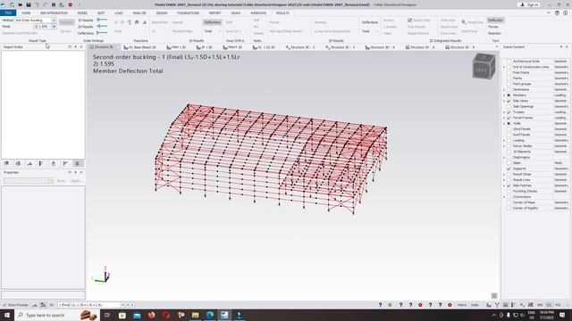Image resolution: width=572 pixels, height=321 pixels.
Task: Click the Save icon in quick access toolbar
Action: [x=29, y=4]
